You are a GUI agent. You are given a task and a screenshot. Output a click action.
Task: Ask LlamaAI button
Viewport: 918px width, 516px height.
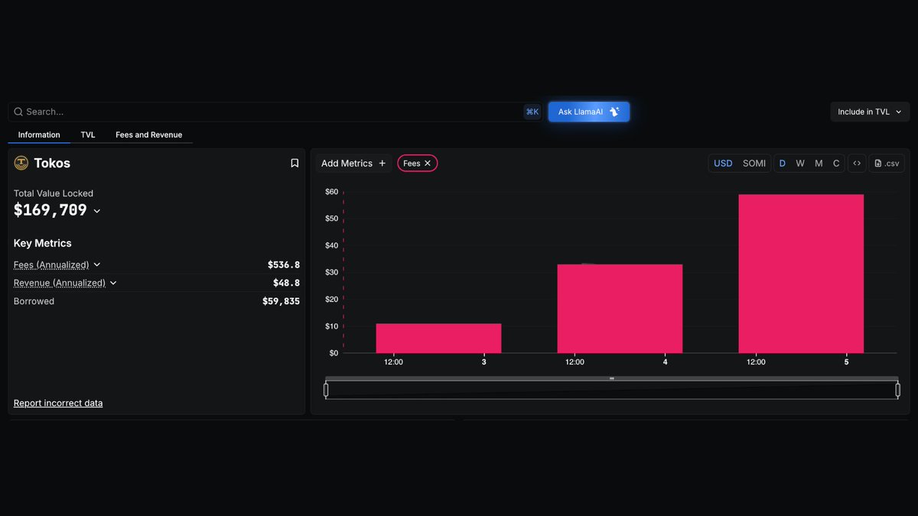pyautogui.click(x=588, y=112)
